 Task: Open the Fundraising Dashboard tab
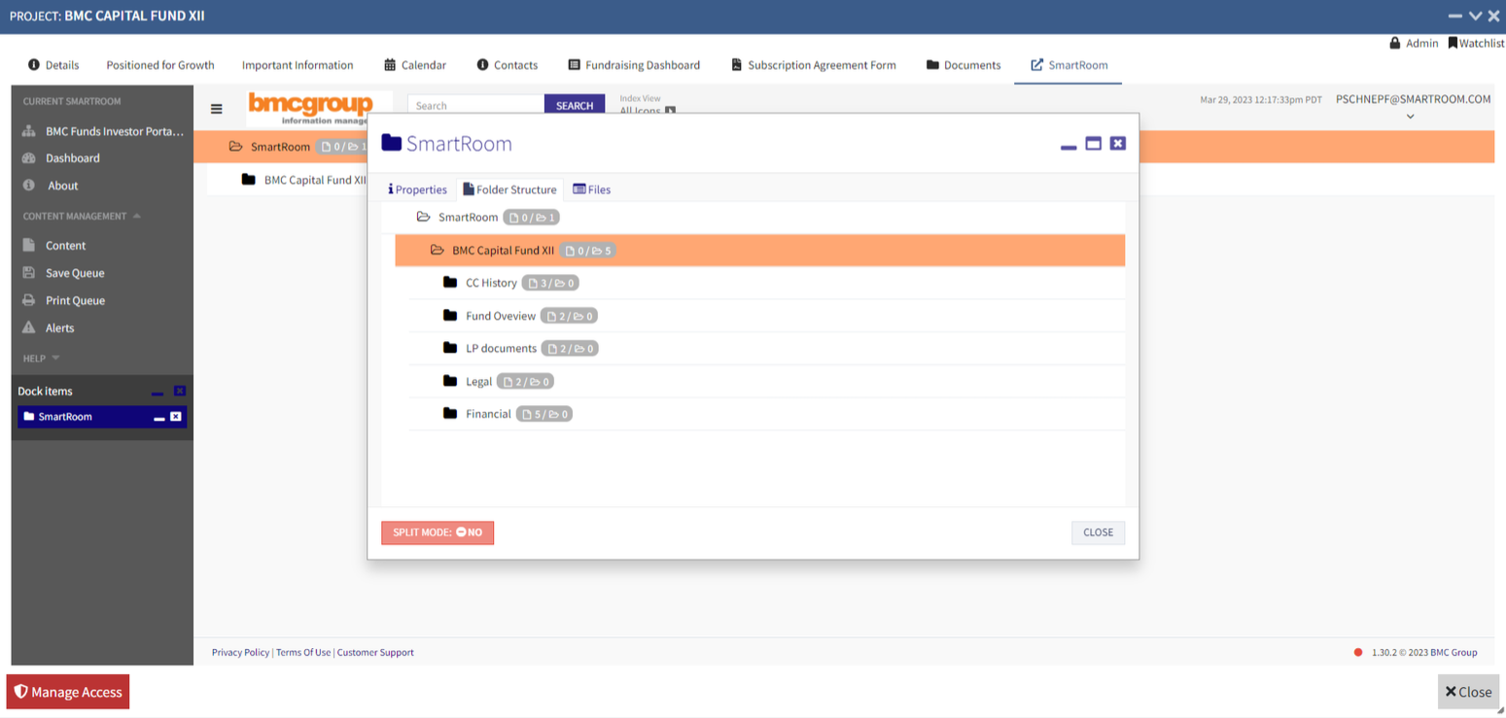pyautogui.click(x=634, y=65)
